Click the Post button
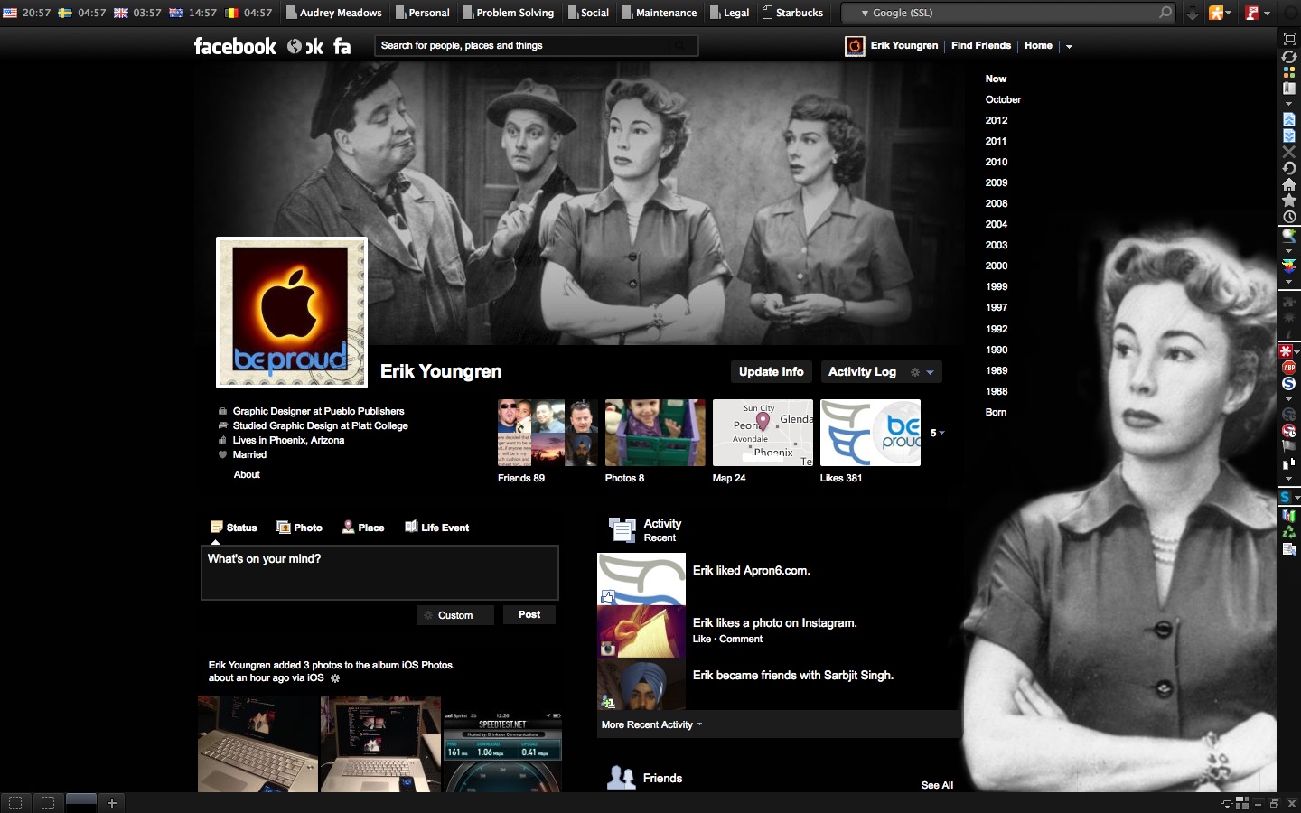 pos(529,614)
